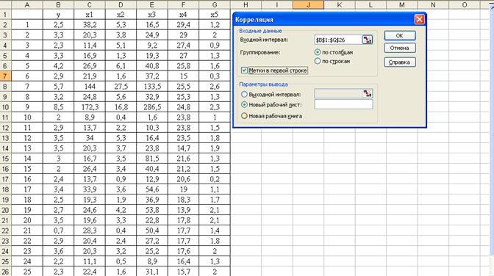Click the new worksheet name input field
The image size is (494, 276).
click(x=343, y=104)
